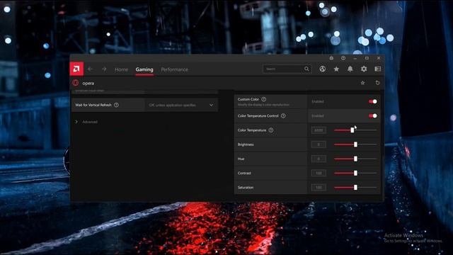Click the Color Temperature value box
Screen dimensions: 453x255
point(319,130)
